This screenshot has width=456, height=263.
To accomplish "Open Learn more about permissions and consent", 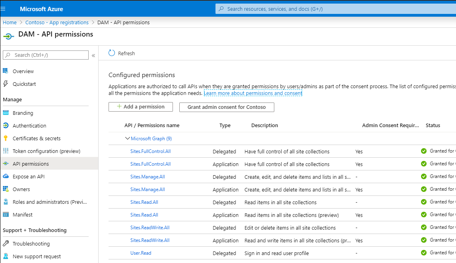I will click(x=253, y=93).
